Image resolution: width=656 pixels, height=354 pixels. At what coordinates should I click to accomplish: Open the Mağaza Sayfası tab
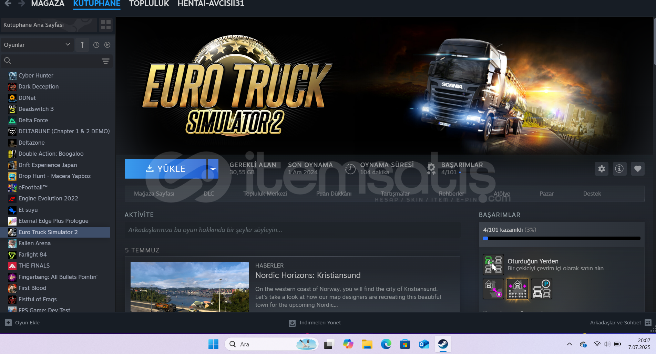tap(154, 194)
